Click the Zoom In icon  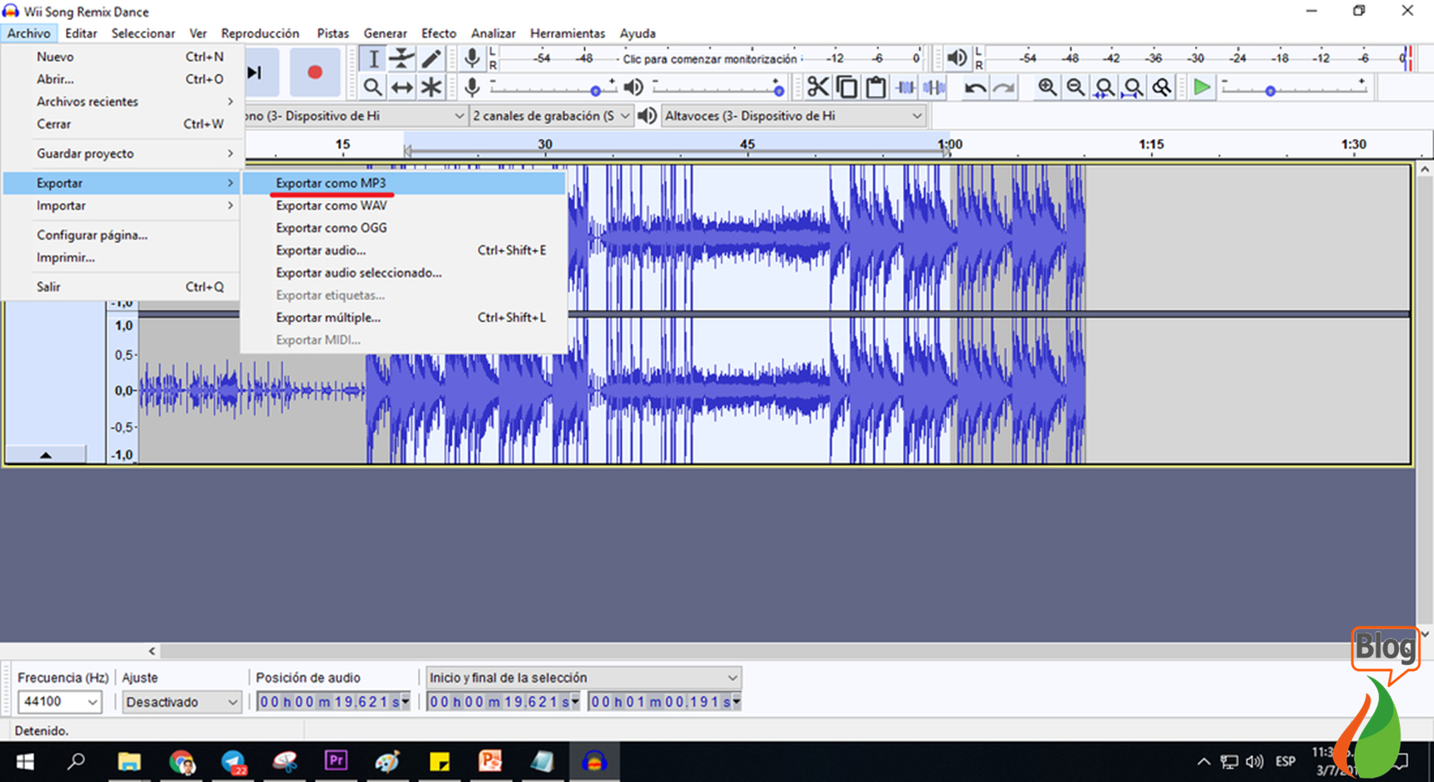pos(1047,87)
